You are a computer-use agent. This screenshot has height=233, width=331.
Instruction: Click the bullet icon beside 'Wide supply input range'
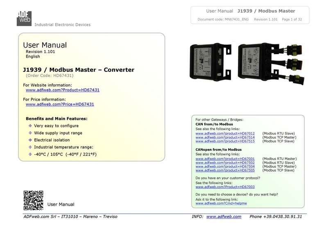click(x=30, y=133)
